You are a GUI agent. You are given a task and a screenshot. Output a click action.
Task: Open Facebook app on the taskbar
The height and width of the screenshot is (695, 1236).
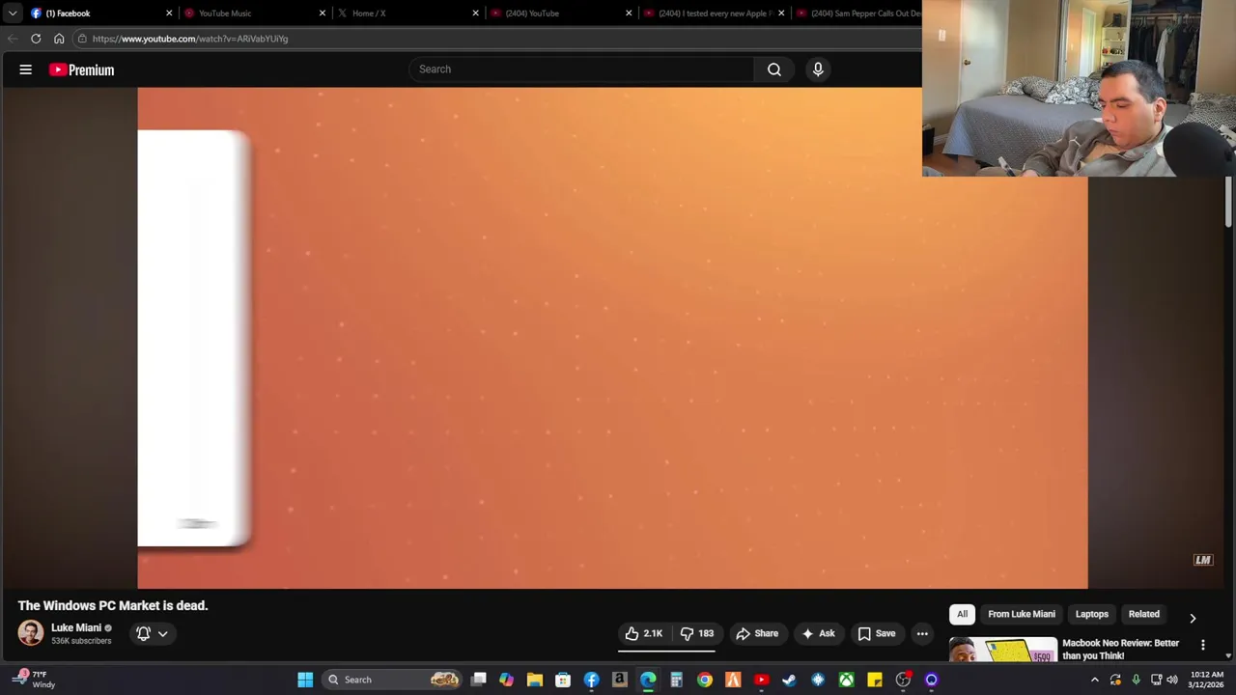point(591,680)
